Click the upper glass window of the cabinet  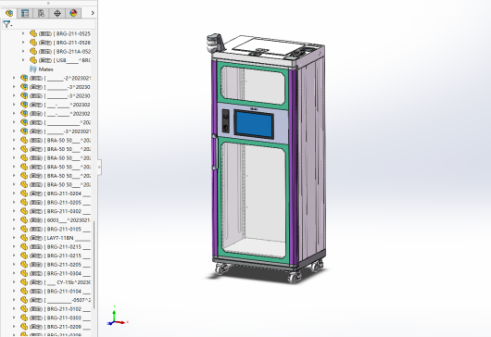coord(253,85)
